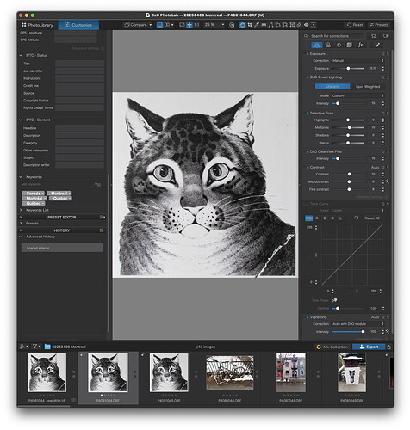Select the Customize tab
Image resolution: width=410 pixels, height=430 pixels.
pos(78,25)
